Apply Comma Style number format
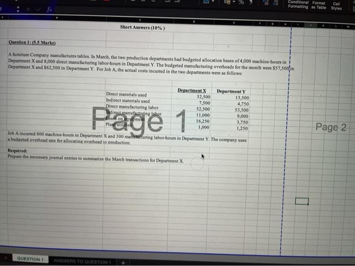 pos(251,2)
